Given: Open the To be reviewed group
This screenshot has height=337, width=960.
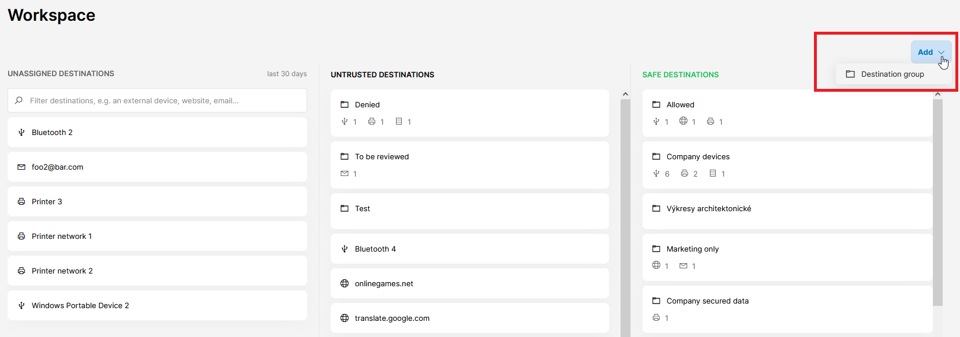Looking at the screenshot, I should (x=382, y=156).
